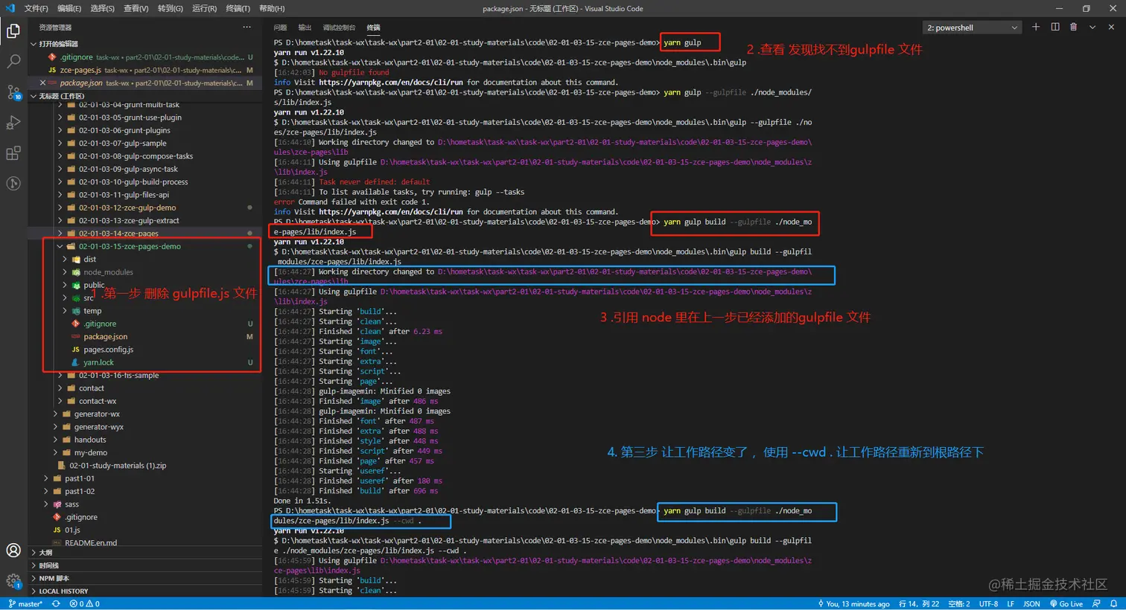Expand the temp folder arrow
Image resolution: width=1126 pixels, height=610 pixels.
point(66,311)
